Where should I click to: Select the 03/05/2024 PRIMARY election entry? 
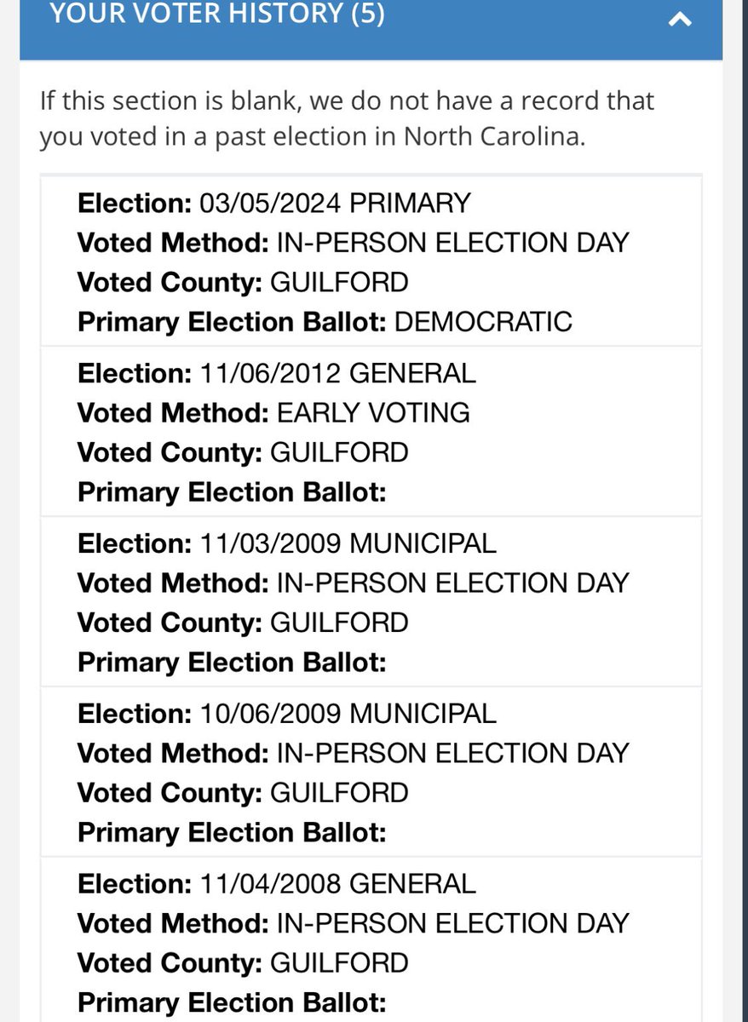click(x=371, y=261)
